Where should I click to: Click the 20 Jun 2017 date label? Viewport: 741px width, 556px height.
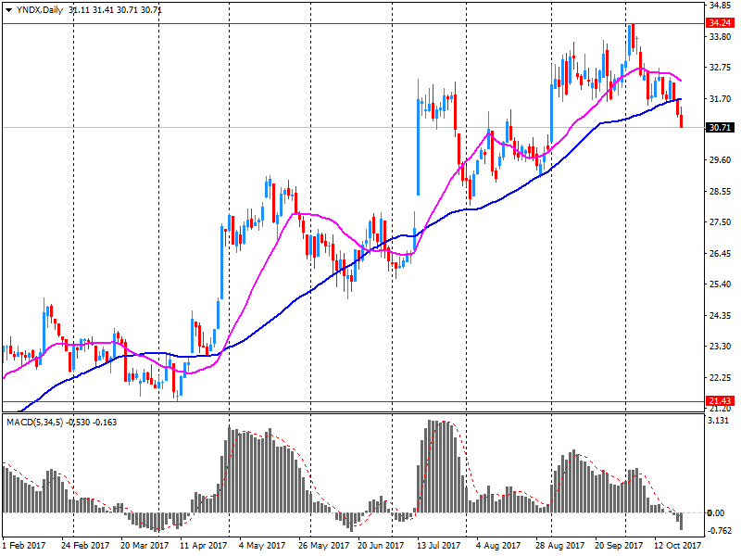tap(381, 546)
